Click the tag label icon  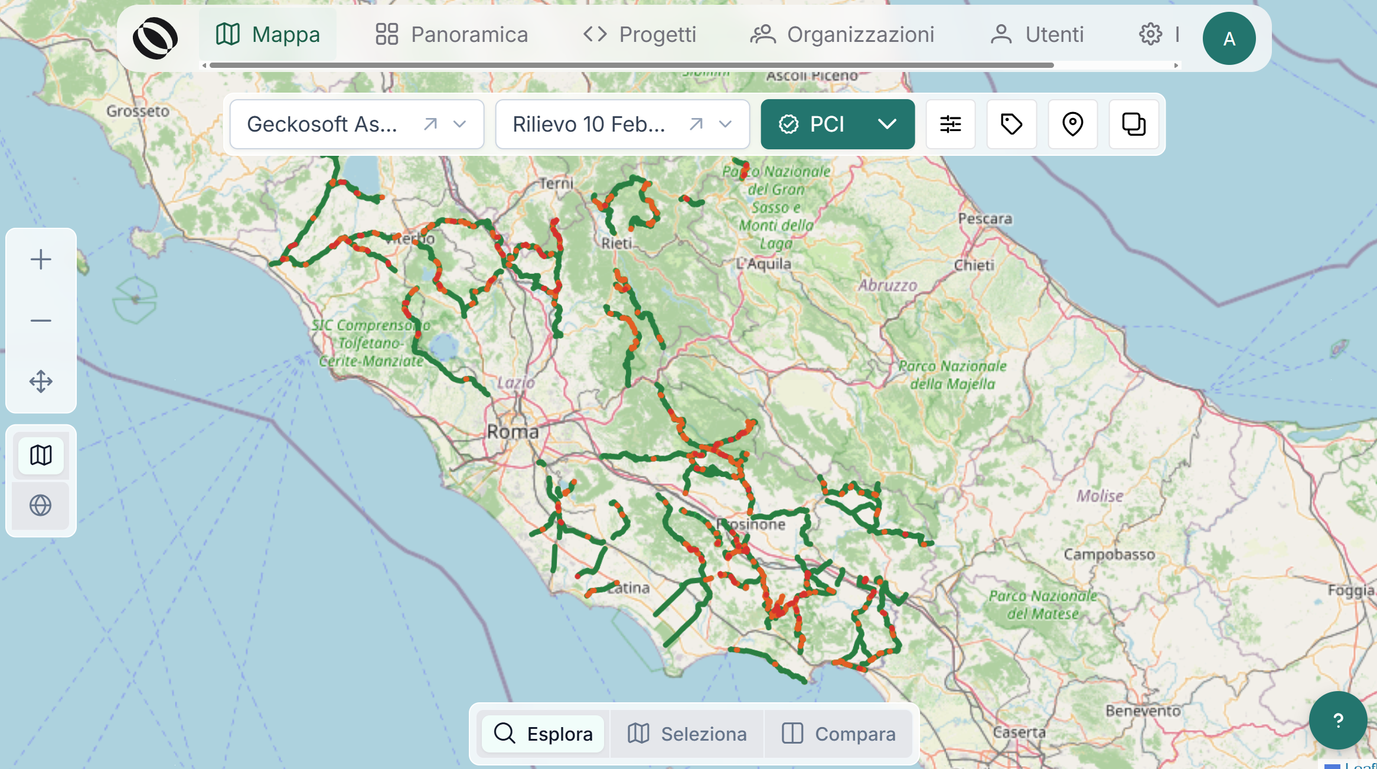(x=1011, y=124)
